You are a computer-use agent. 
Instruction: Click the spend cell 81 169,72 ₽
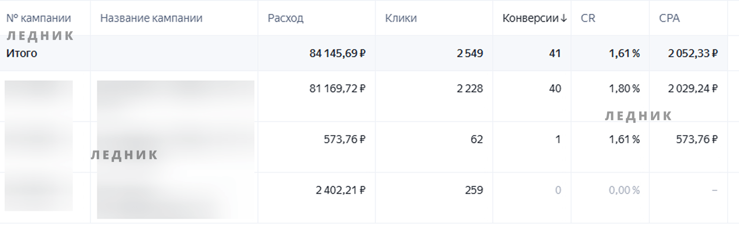[337, 88]
